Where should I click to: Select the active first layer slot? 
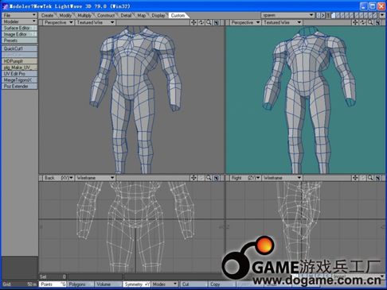pos(333,15)
